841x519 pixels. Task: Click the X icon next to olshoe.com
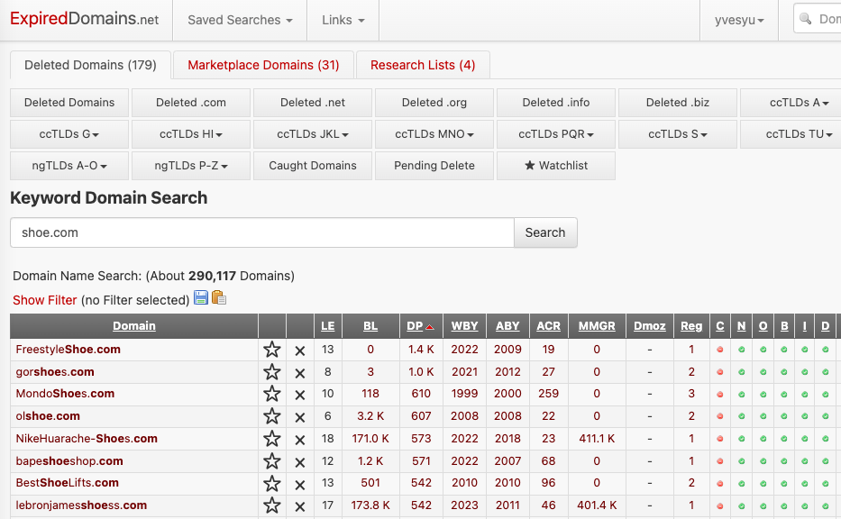(300, 418)
